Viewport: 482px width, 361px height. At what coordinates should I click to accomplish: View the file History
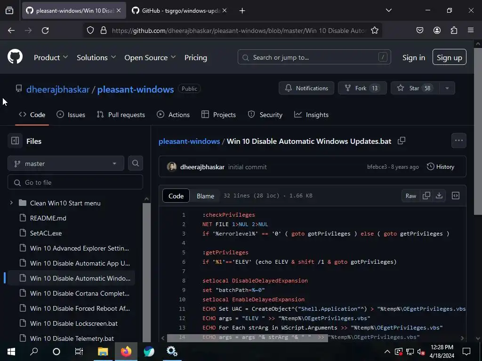pos(441,167)
